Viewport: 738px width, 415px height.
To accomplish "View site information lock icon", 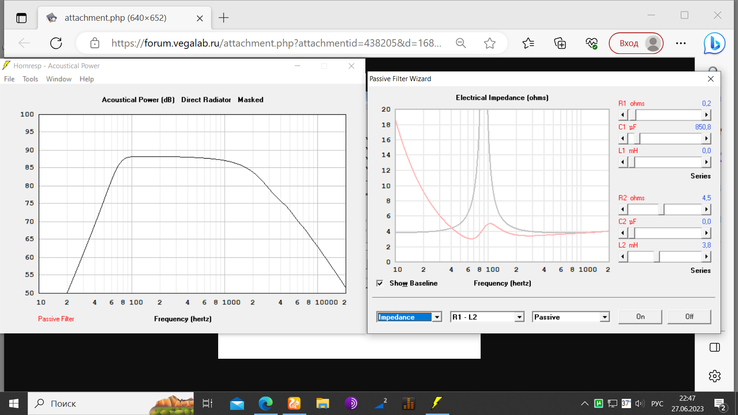I will coord(95,43).
